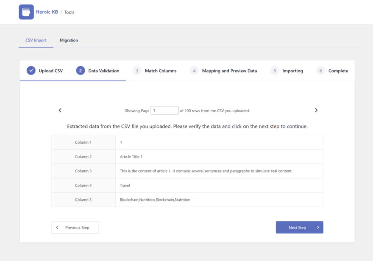Click the back chevron inside Previous Step button
The width and height of the screenshot is (373, 261).
click(57, 227)
